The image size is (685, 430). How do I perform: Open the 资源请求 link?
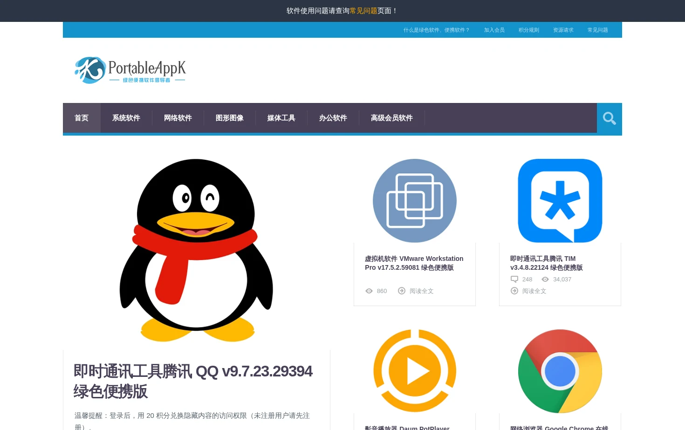click(x=563, y=30)
